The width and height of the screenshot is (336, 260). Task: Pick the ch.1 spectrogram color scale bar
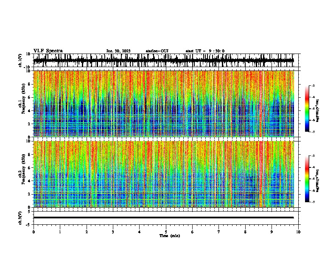tap(307, 109)
